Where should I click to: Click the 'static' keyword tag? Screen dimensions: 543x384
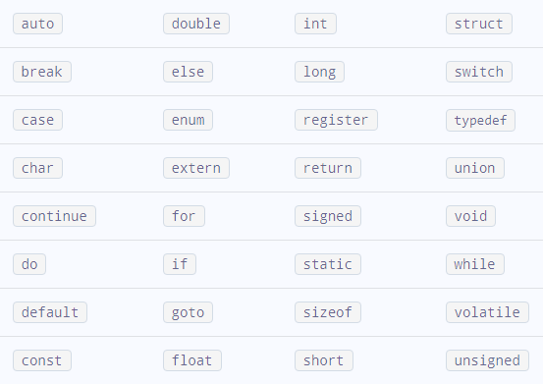coord(328,264)
